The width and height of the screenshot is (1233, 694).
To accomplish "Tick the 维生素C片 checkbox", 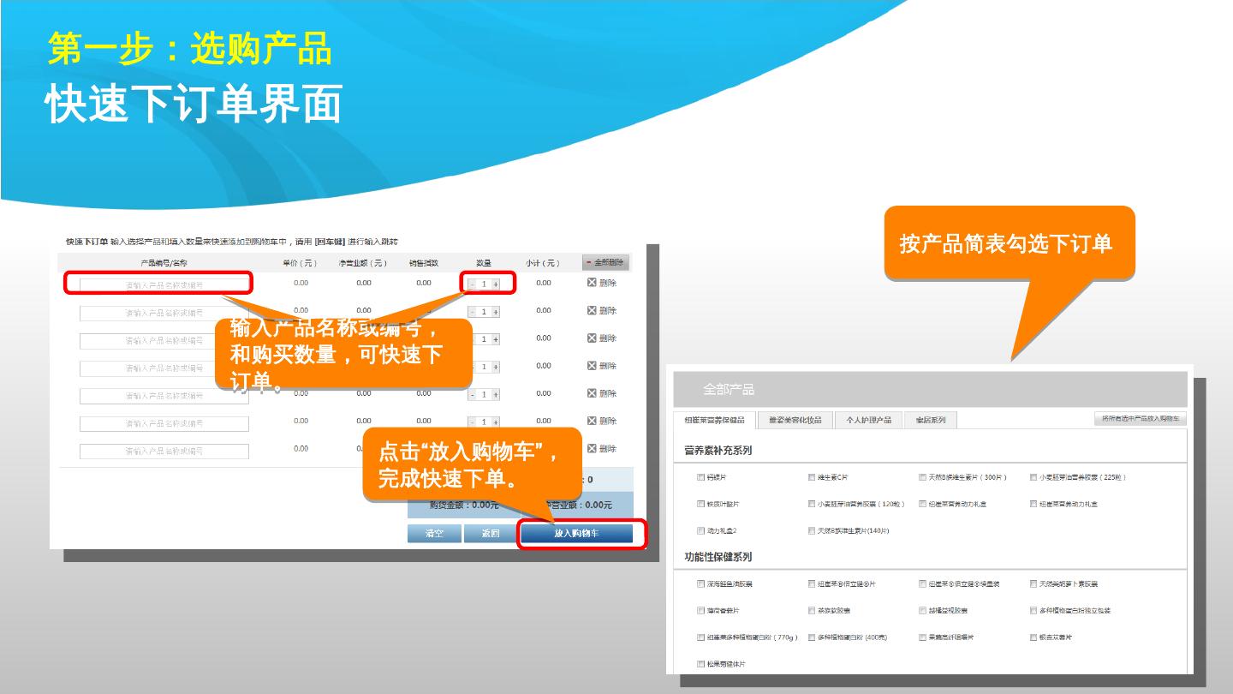I will coord(812,477).
